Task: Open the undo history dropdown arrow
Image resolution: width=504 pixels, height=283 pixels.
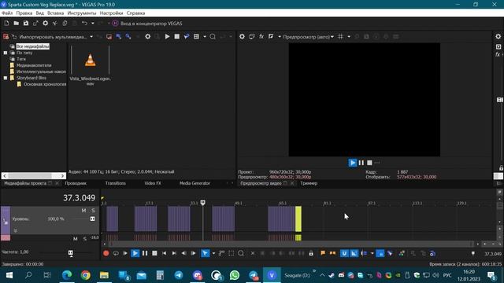Action: [93, 24]
